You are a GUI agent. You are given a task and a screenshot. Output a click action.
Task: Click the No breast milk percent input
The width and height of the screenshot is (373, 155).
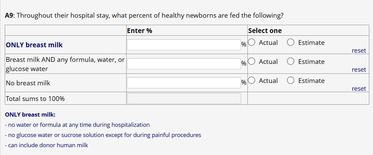coord(184,83)
